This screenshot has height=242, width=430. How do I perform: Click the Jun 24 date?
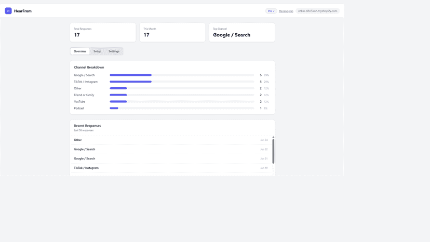tap(264, 140)
